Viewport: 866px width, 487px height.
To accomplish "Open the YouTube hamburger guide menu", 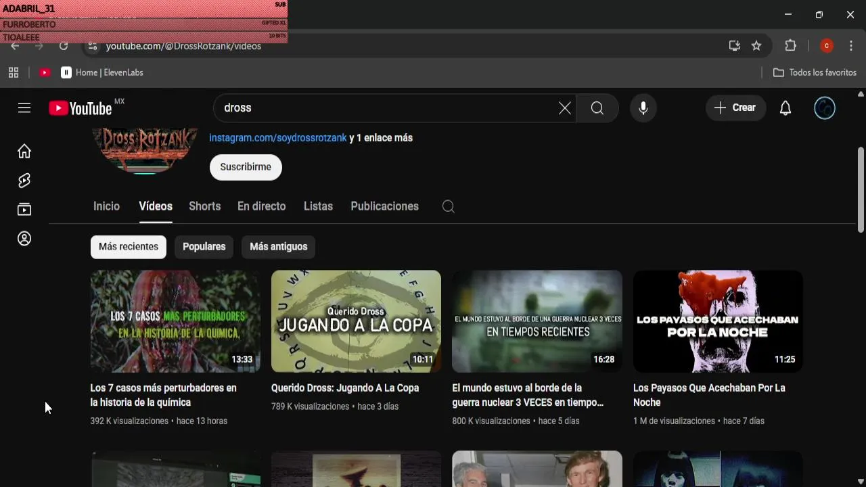I will [x=24, y=108].
